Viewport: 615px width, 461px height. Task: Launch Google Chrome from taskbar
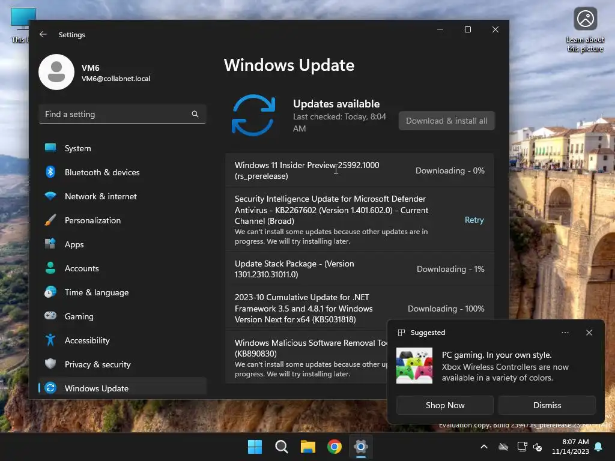pos(334,447)
